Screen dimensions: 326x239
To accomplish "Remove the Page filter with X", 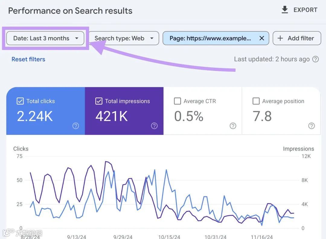I will pyautogui.click(x=262, y=38).
